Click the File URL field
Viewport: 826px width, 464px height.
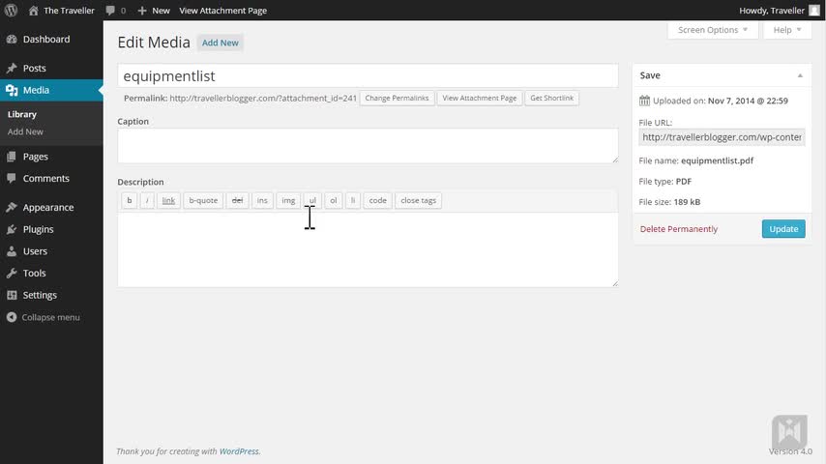point(722,137)
